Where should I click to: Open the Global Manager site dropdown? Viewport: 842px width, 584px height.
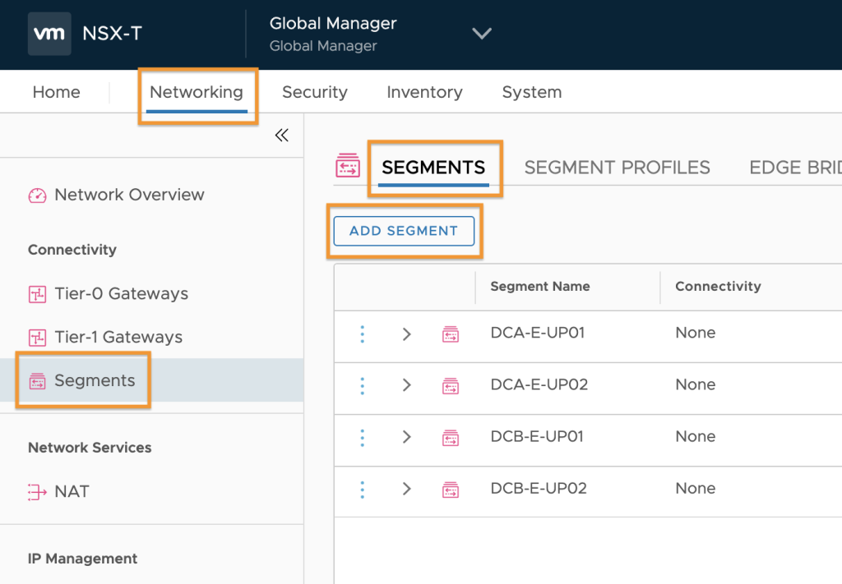pyautogui.click(x=482, y=34)
